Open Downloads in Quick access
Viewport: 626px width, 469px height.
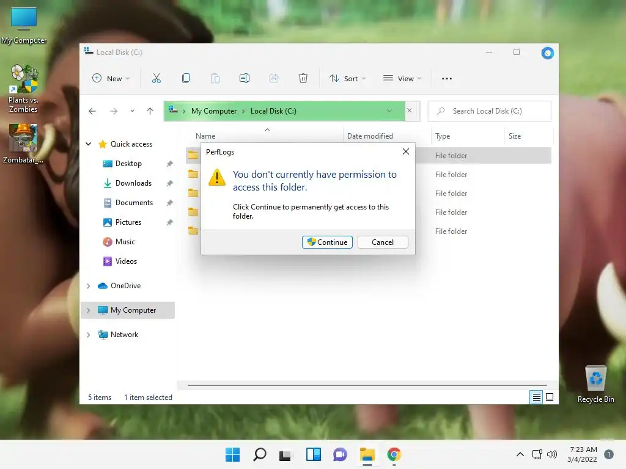[133, 183]
